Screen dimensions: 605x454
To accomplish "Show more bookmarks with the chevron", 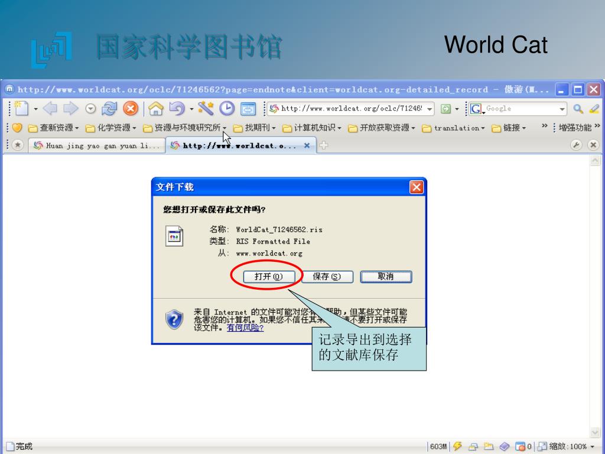I will point(544,126).
